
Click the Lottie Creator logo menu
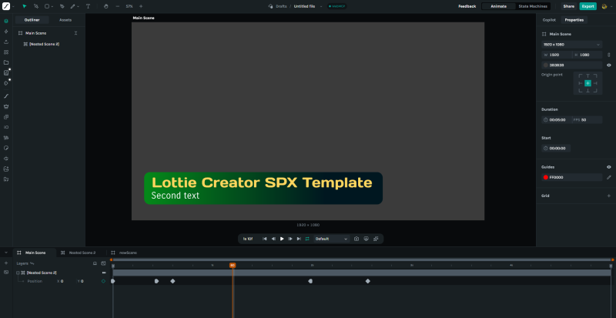point(5,6)
